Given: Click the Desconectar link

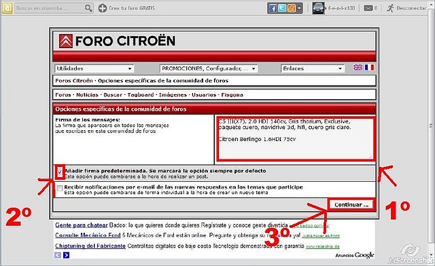Looking at the screenshot, I should pos(411,8).
